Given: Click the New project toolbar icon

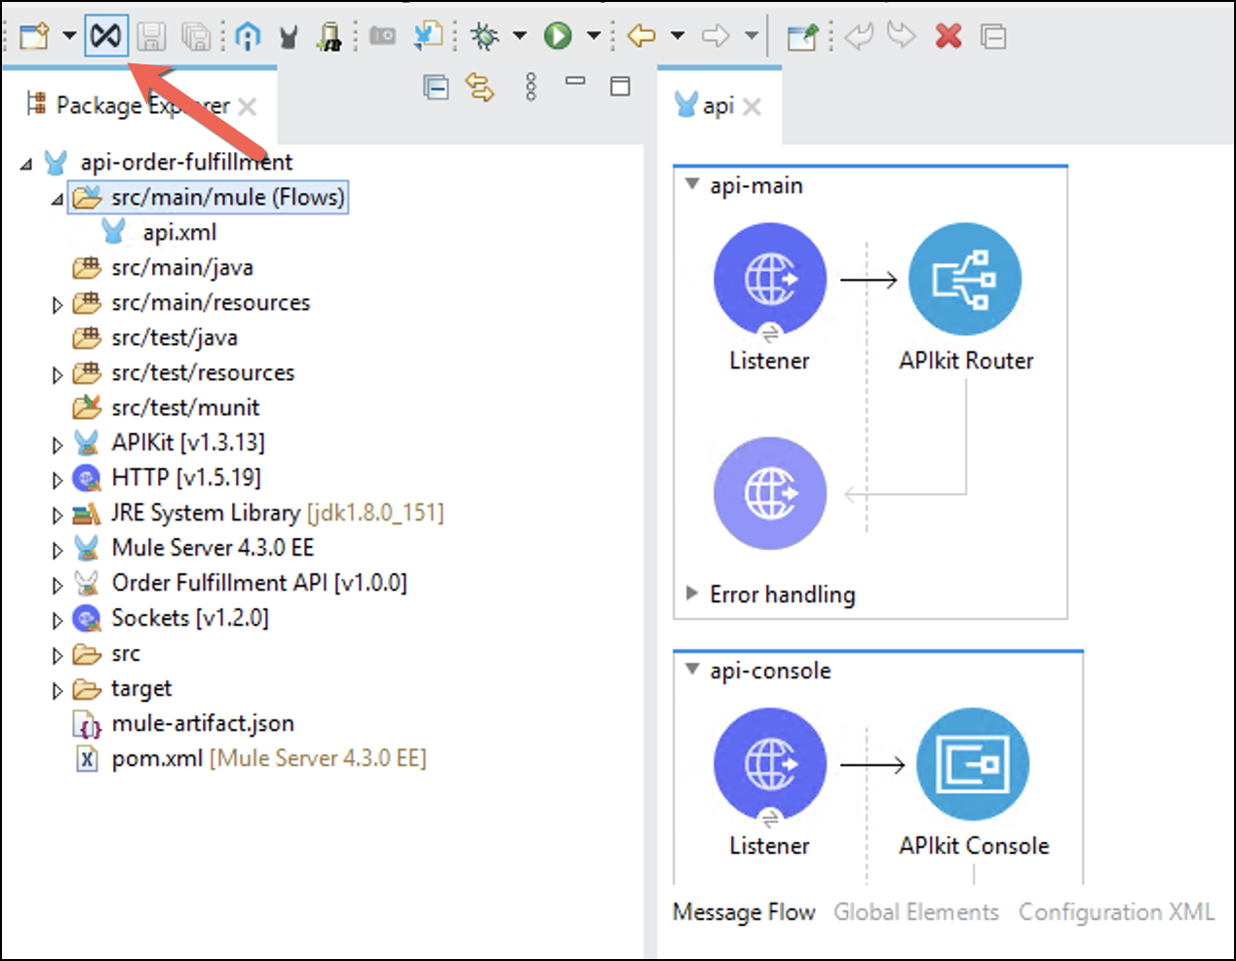Looking at the screenshot, I should coord(34,37).
